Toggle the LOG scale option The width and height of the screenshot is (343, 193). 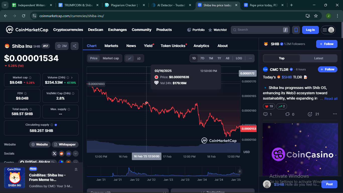239,58
